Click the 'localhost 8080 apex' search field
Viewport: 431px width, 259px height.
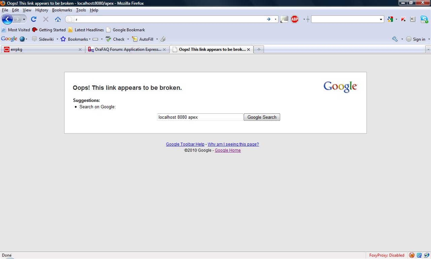pyautogui.click(x=200, y=117)
